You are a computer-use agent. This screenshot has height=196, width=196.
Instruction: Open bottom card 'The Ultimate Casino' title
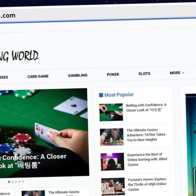pyautogui.click(x=64, y=192)
